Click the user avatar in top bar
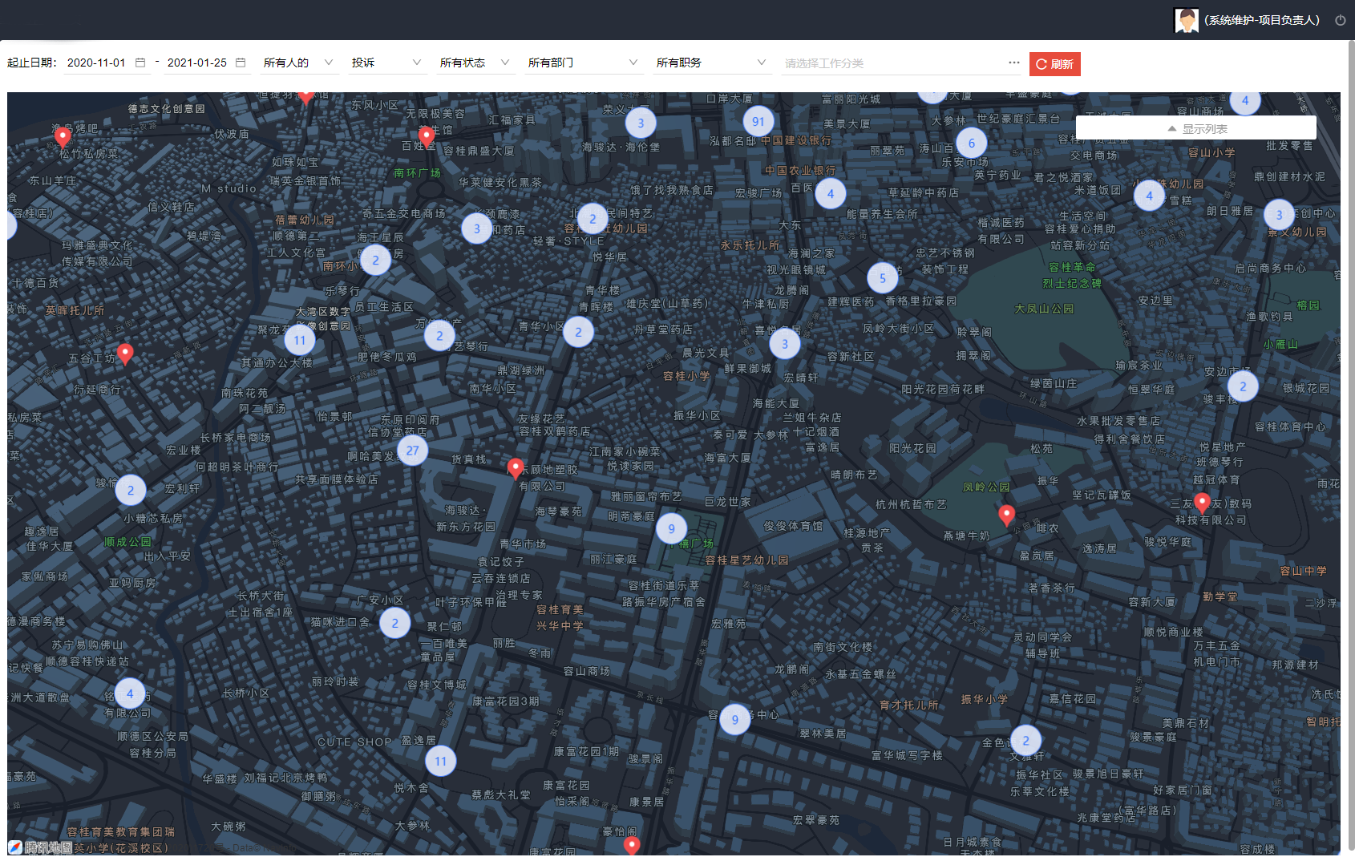Viewport: 1355px width, 857px height. point(1186,20)
